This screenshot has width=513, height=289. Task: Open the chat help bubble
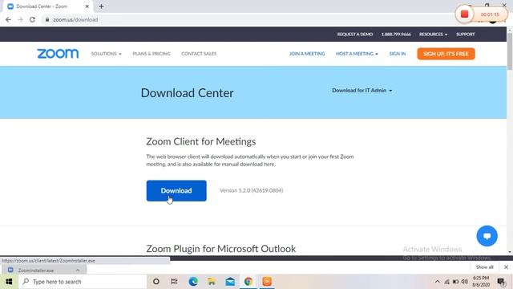click(487, 236)
